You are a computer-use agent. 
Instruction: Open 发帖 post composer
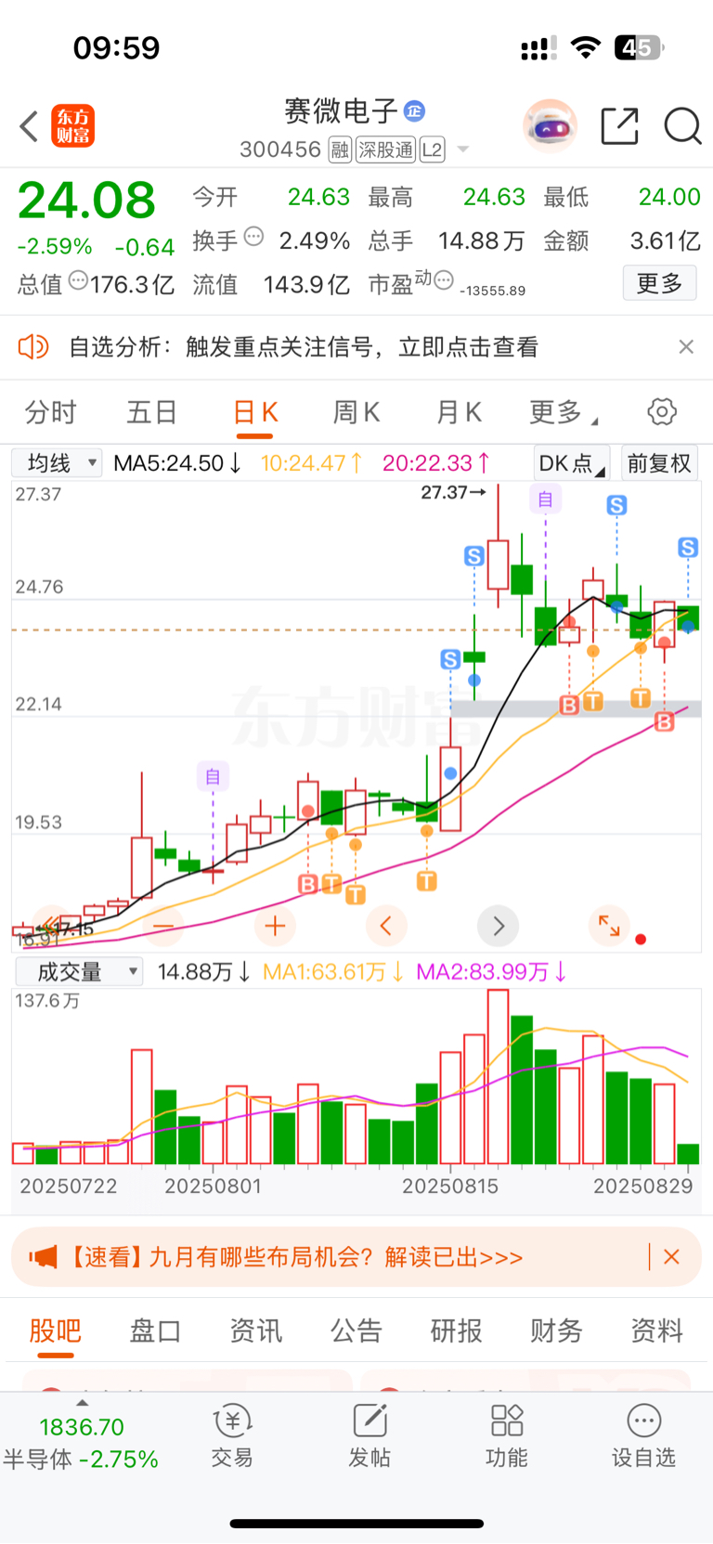click(369, 1435)
